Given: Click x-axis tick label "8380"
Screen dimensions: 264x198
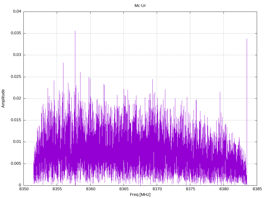Looking at the screenshot, I should (224, 189).
